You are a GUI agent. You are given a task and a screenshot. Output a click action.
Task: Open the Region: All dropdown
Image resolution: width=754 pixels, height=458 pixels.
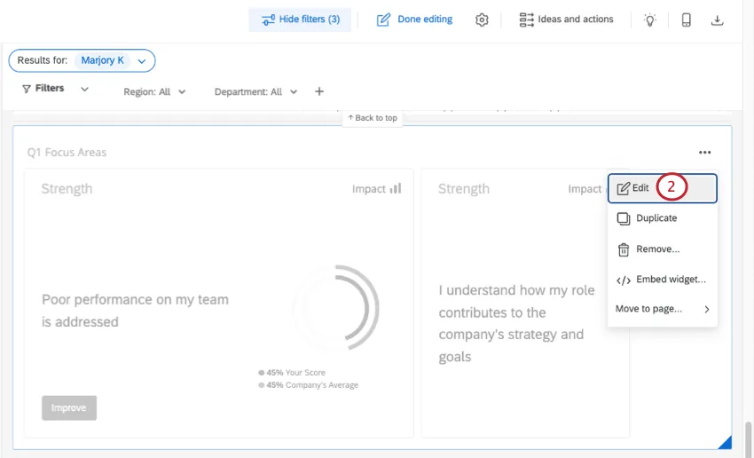point(155,91)
